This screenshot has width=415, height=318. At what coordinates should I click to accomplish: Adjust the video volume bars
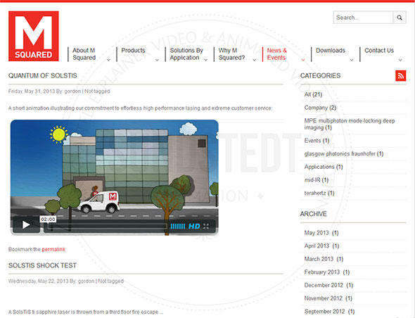point(178,226)
